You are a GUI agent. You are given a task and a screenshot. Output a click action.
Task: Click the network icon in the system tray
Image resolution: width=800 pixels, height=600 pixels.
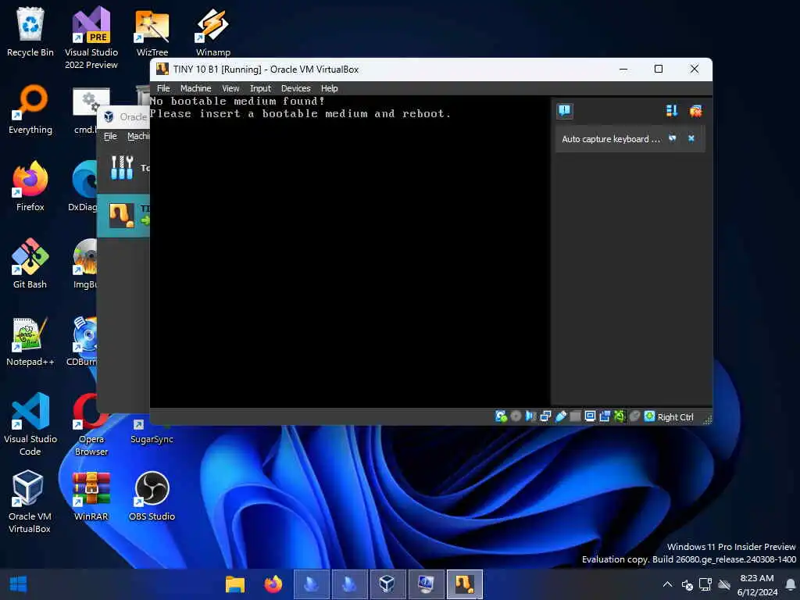click(705, 584)
